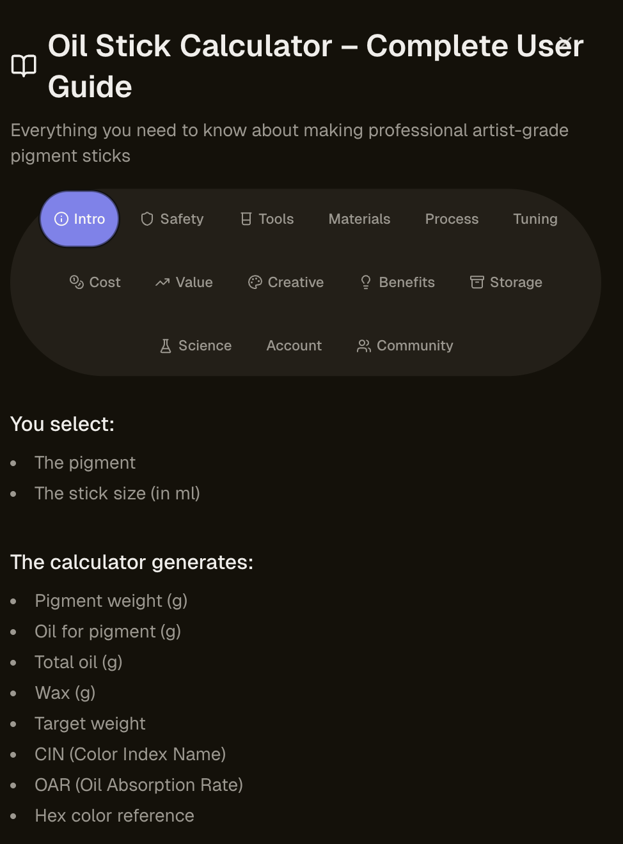Switch to the Tools tab
This screenshot has height=844, width=623.
coord(267,219)
